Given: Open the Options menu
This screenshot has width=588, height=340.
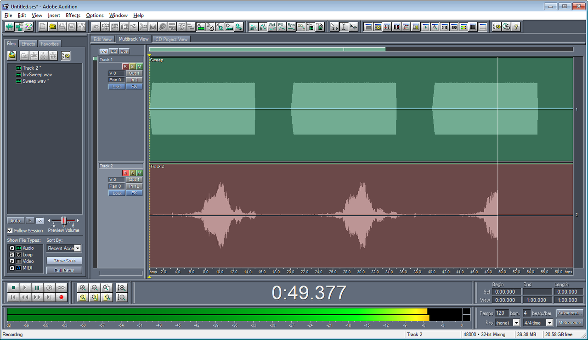Looking at the screenshot, I should pyautogui.click(x=95, y=15).
